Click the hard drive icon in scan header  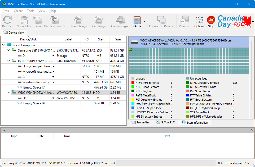(134, 42)
